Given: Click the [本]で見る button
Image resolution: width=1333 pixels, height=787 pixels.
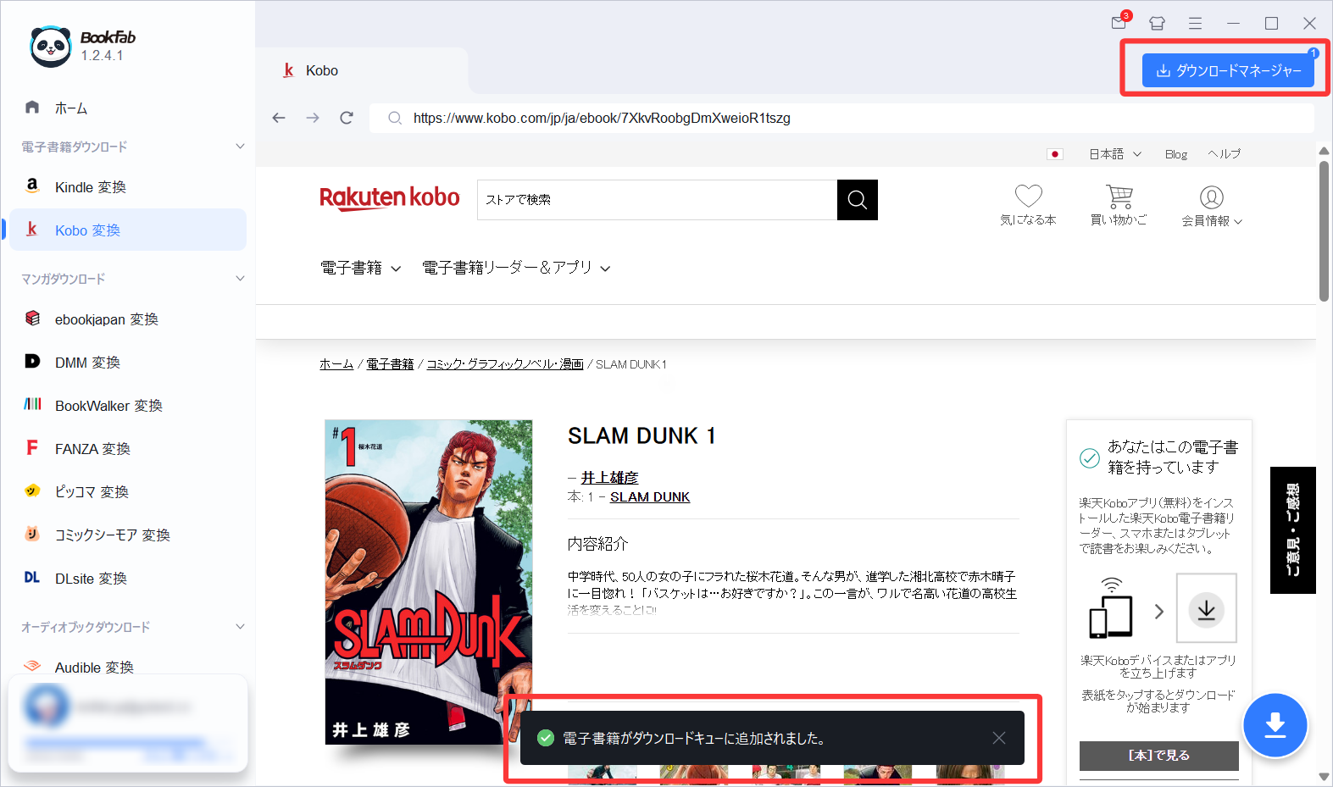Looking at the screenshot, I should [x=1158, y=755].
